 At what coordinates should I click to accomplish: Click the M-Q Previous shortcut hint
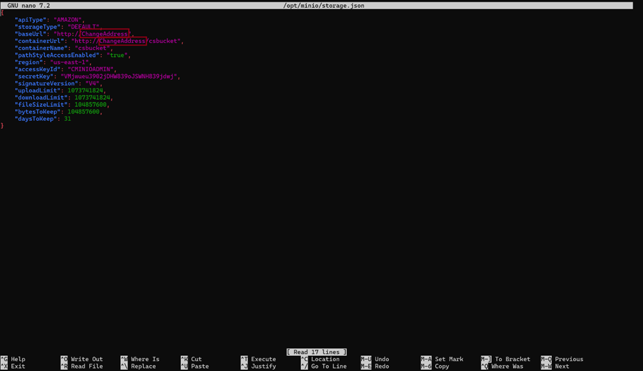tap(562, 359)
